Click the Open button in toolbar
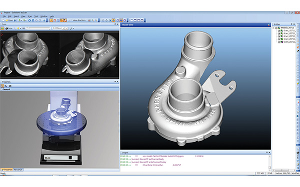 9,20
